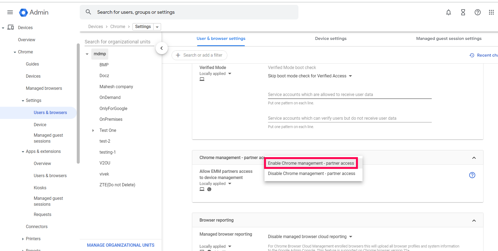The height and width of the screenshot is (251, 498).
Task: Collapse the organizational units panel arrow
Action: 162,48
